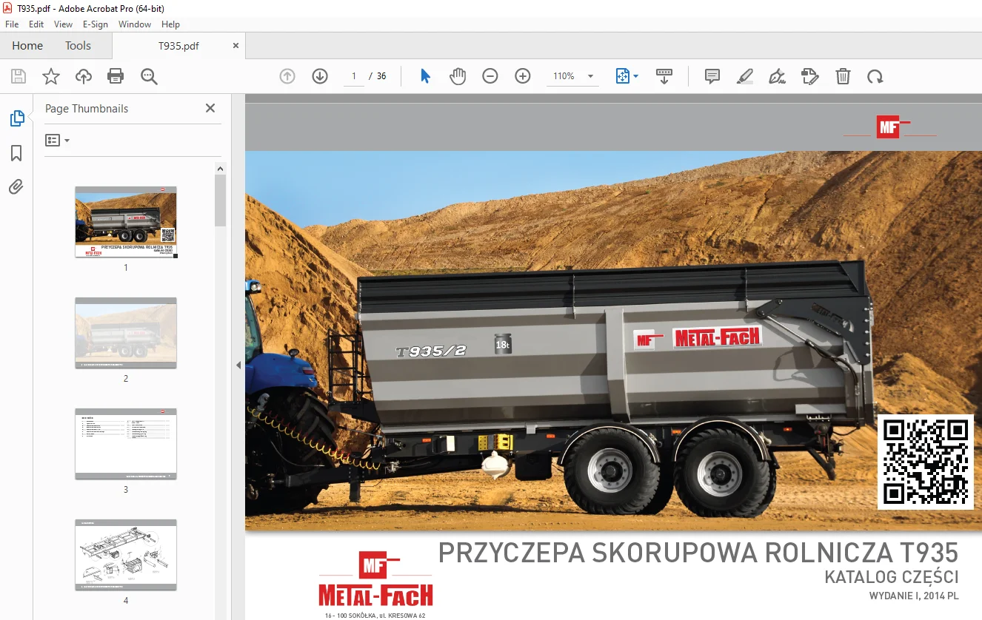Zoom in with the plus button
The image size is (982, 620).
tap(523, 76)
